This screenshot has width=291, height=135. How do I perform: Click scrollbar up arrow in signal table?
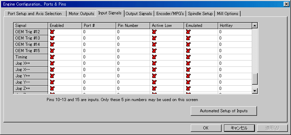tap(255, 26)
